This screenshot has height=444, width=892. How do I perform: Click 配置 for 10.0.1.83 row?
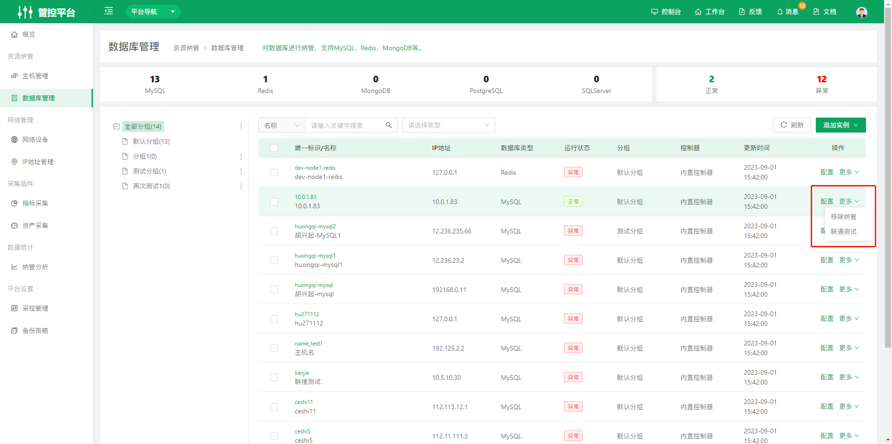pos(826,201)
